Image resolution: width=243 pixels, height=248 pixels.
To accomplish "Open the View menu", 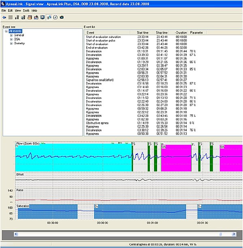I will pos(18,10).
